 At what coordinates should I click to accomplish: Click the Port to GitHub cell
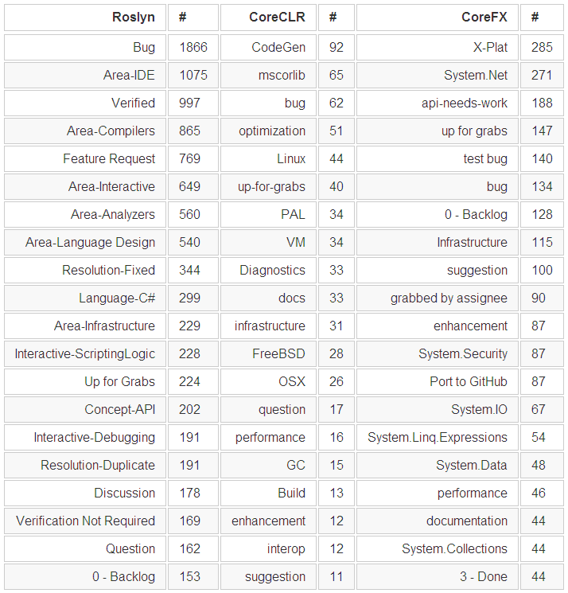[x=469, y=382]
